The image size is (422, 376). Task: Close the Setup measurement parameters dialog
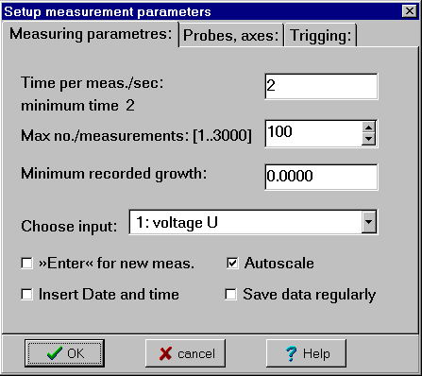pyautogui.click(x=410, y=11)
